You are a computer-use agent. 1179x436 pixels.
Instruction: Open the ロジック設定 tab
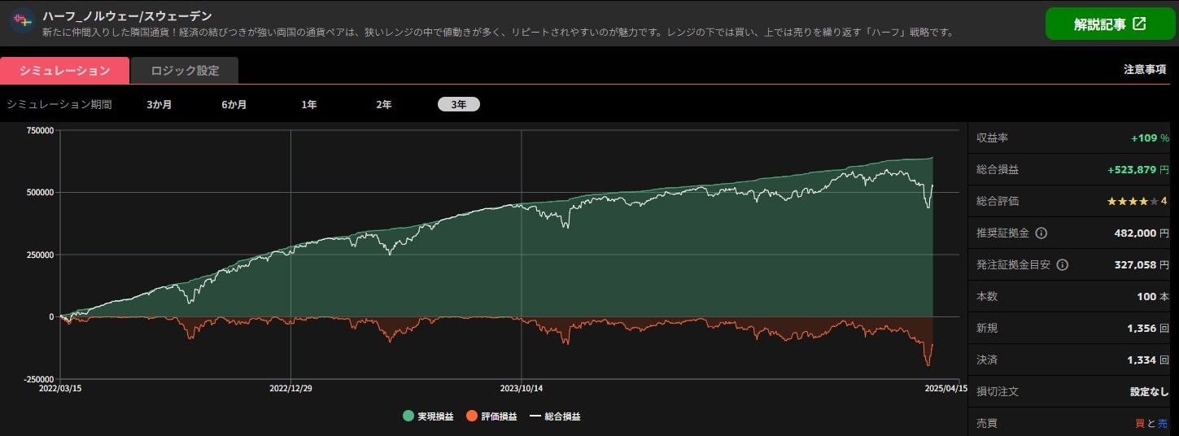point(185,70)
